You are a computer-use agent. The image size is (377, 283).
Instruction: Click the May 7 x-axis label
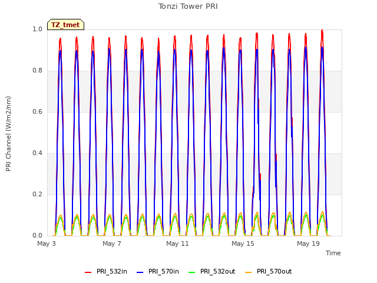[x=112, y=243]
